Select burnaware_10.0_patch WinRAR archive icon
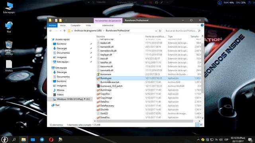 (x=98, y=86)
